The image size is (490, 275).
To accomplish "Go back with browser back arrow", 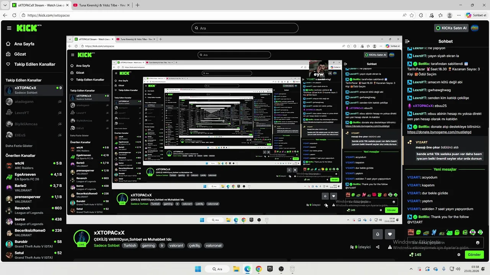I will click(5, 15).
